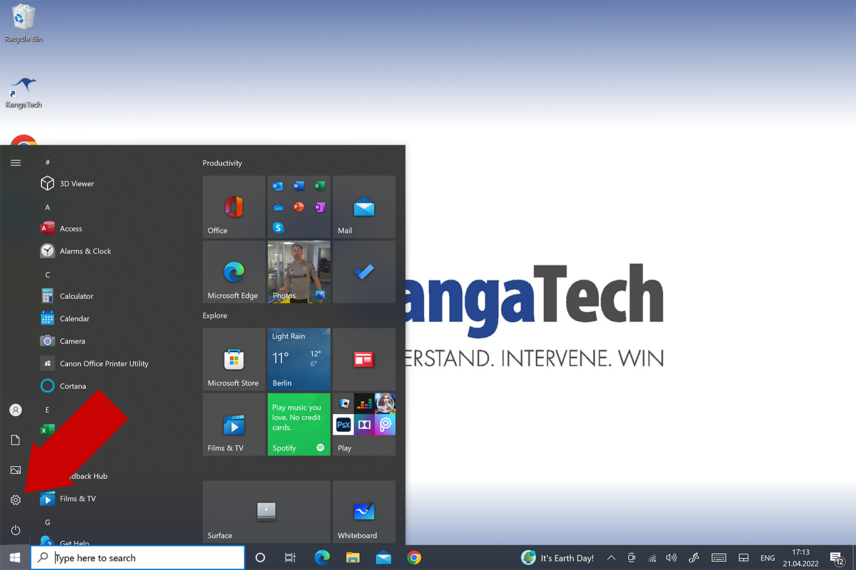Screen dimensions: 856x570
Task: Click the # section header
Action: click(48, 162)
